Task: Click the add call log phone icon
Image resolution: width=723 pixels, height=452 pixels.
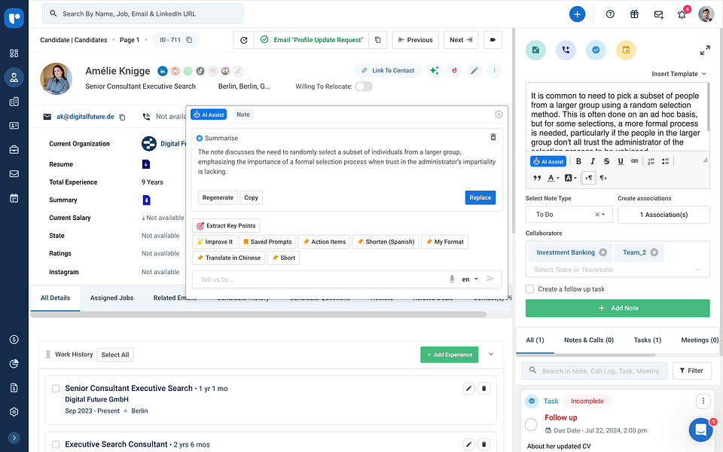Action: (566, 50)
